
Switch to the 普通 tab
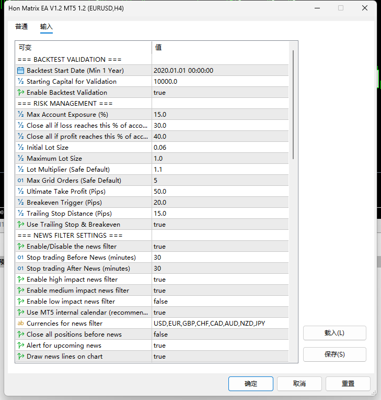tap(21, 27)
